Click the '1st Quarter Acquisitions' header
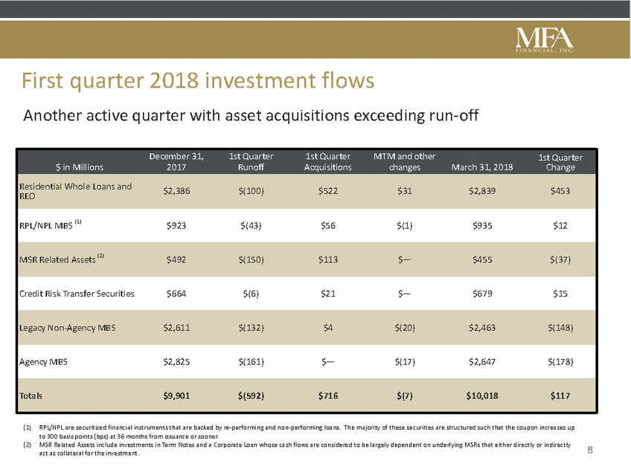The image size is (631, 472). click(327, 161)
